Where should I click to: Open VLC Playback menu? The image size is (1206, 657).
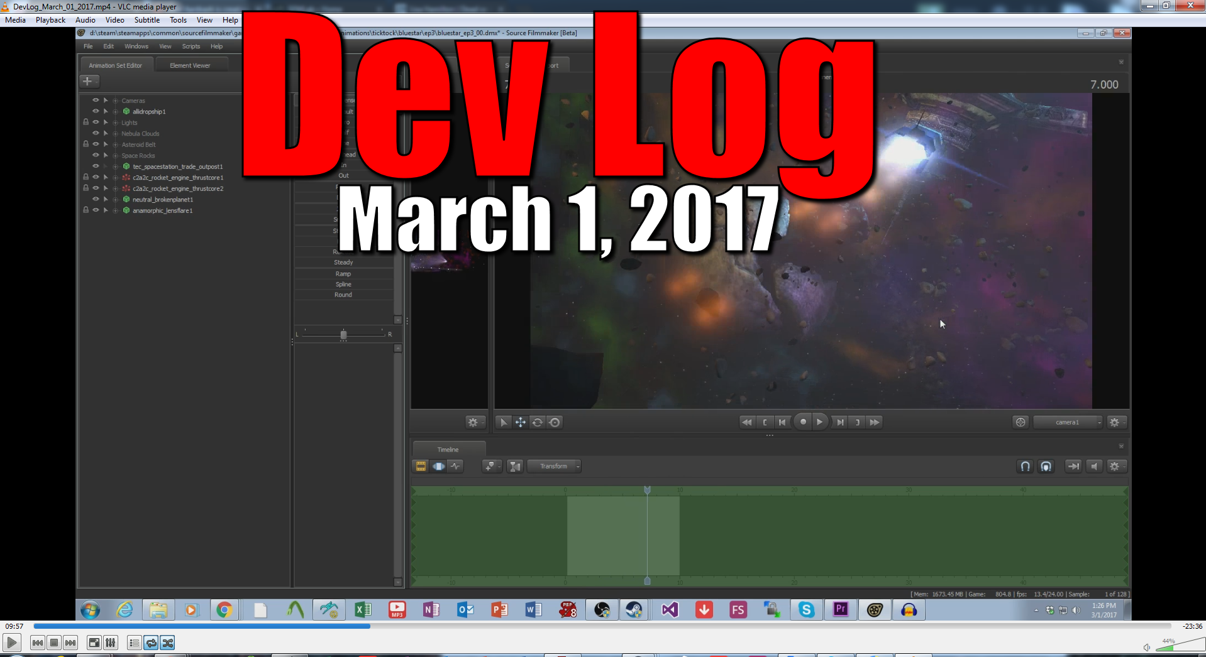click(x=51, y=20)
